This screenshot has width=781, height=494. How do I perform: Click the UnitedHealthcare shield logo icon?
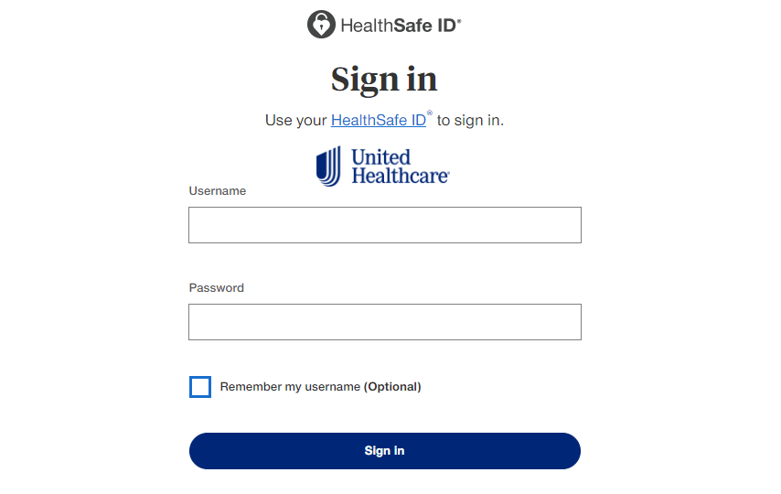[328, 166]
